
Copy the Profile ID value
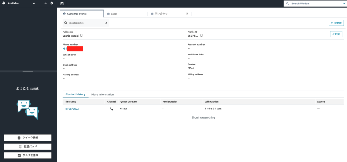pyautogui.click(x=201, y=36)
